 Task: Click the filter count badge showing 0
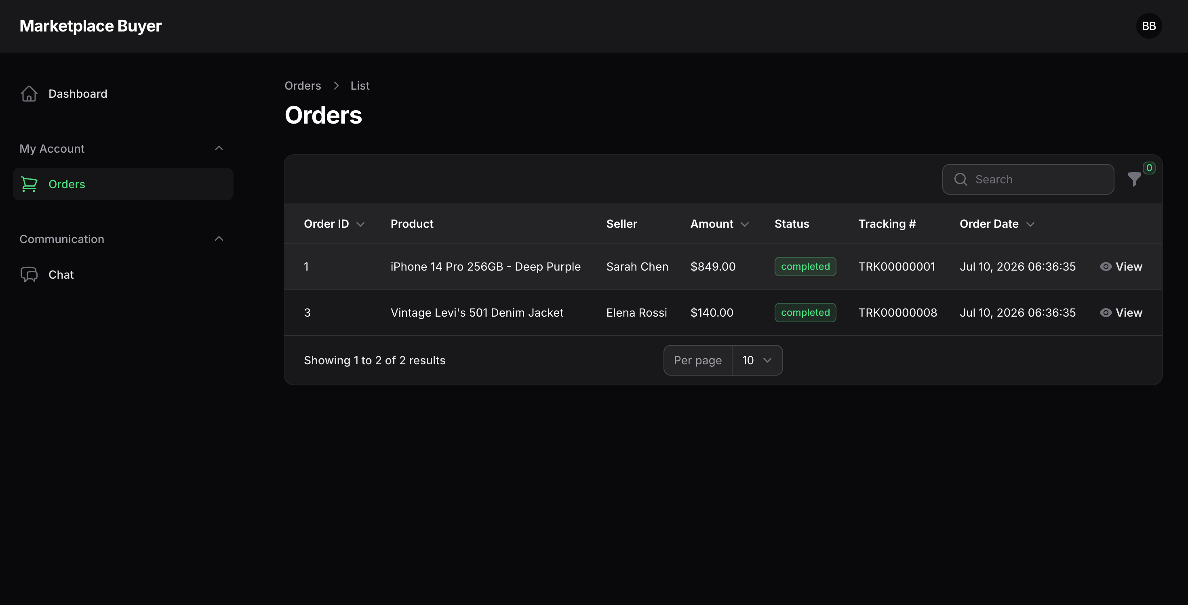coord(1149,168)
